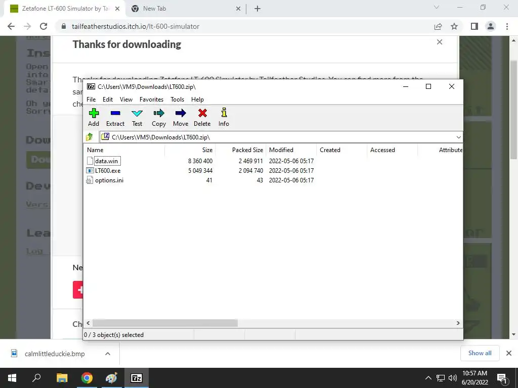Select the LT600.exe file name
This screenshot has width=518, height=388.
click(108, 171)
